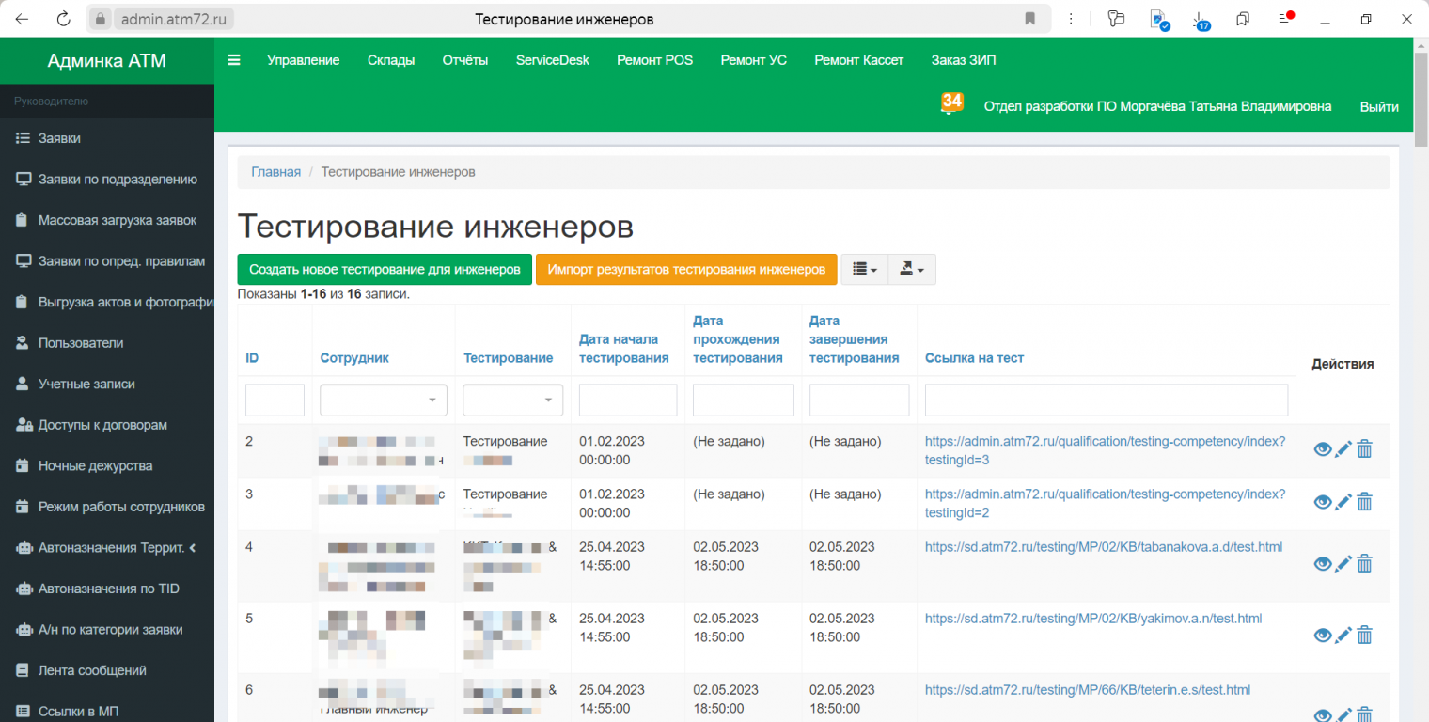Click the ID filter input field

pyautogui.click(x=275, y=400)
